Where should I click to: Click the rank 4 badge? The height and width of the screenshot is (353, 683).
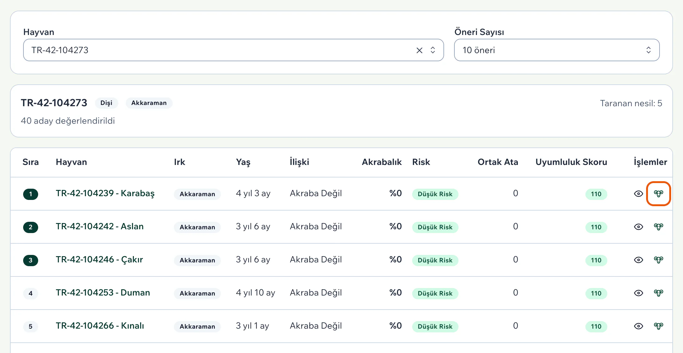(31, 293)
